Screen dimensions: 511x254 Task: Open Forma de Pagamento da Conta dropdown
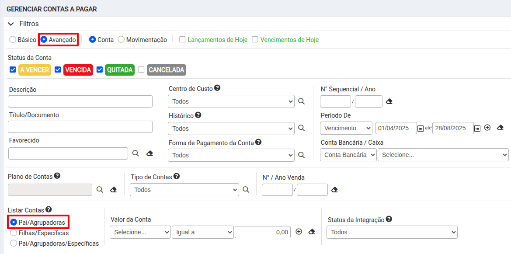tap(231, 155)
